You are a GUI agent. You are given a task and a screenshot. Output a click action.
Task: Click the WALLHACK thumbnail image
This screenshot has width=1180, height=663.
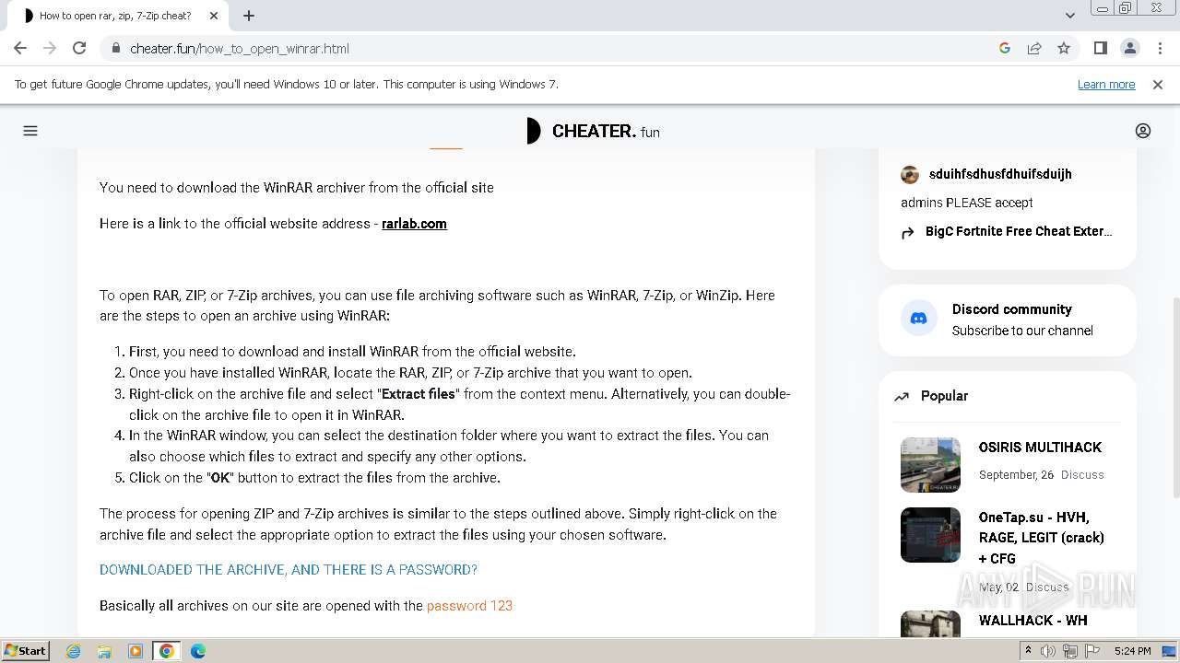click(930, 623)
